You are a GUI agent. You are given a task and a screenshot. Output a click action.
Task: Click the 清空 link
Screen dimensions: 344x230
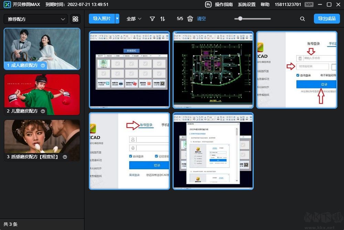201,19
